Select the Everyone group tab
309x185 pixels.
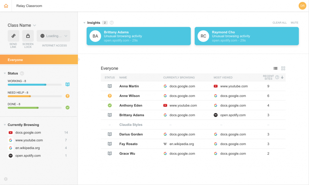coord(39,60)
